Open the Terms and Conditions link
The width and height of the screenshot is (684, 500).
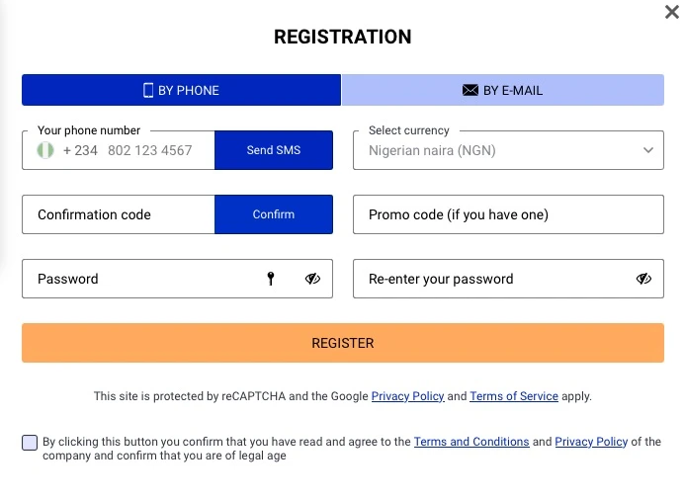pyautogui.click(x=471, y=442)
